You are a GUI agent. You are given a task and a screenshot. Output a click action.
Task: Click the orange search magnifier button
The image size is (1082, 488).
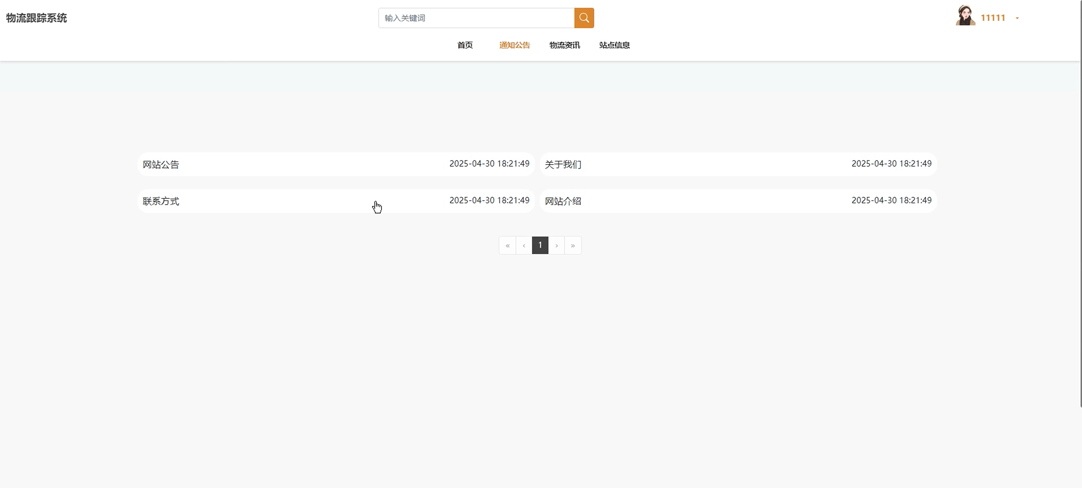(584, 18)
